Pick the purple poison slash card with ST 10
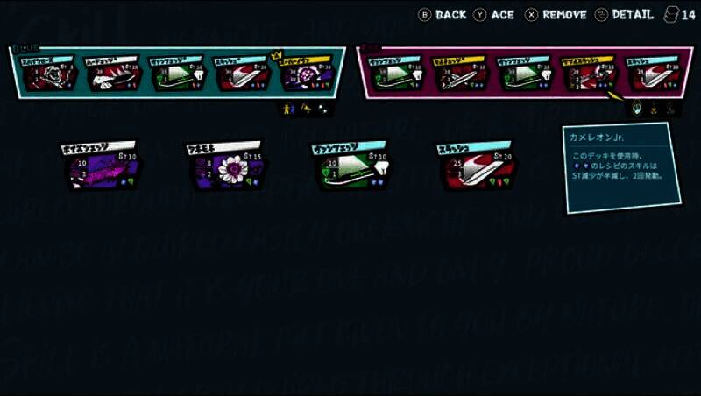Viewport: 701px width, 396px height. click(102, 166)
